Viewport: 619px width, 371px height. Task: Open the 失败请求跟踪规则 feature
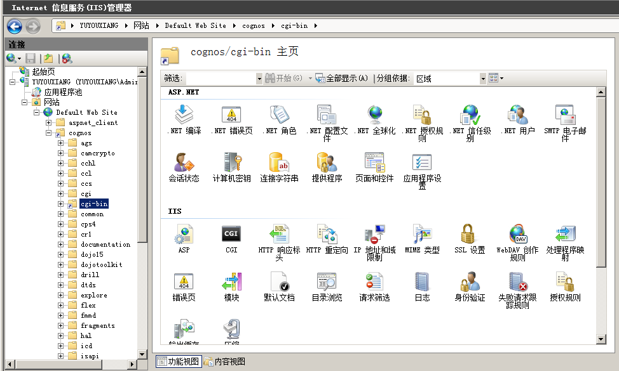pos(517,290)
